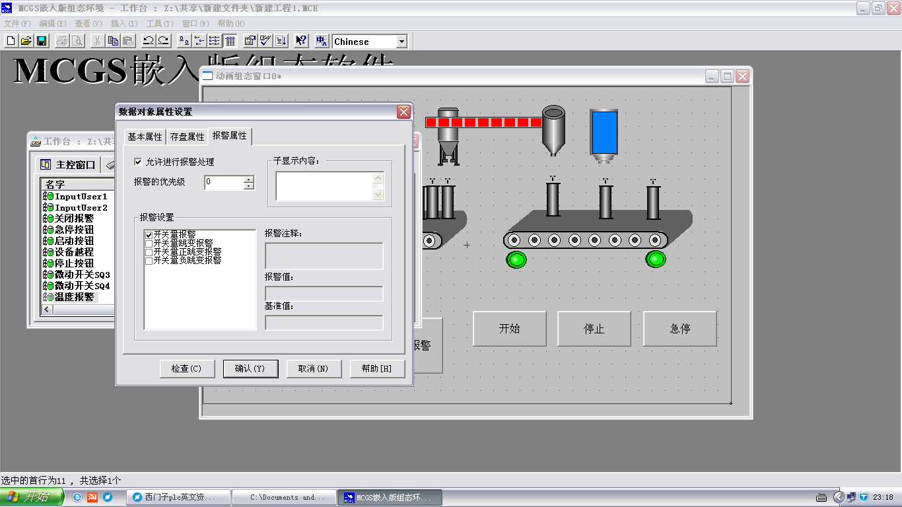This screenshot has width=902, height=507.
Task: Toggle 允许进行报警处理 checkbox
Action: click(138, 162)
